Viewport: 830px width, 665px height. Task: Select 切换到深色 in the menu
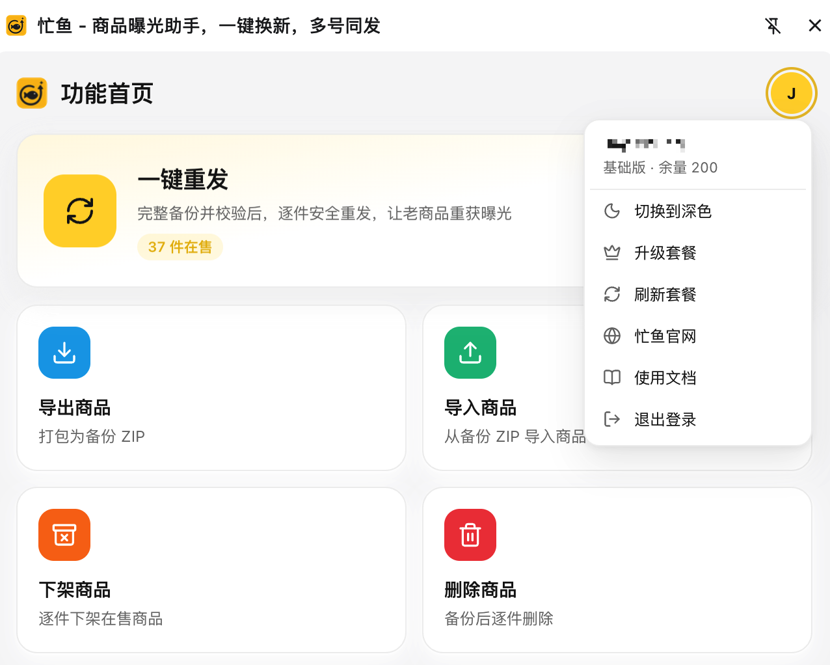pyautogui.click(x=698, y=211)
